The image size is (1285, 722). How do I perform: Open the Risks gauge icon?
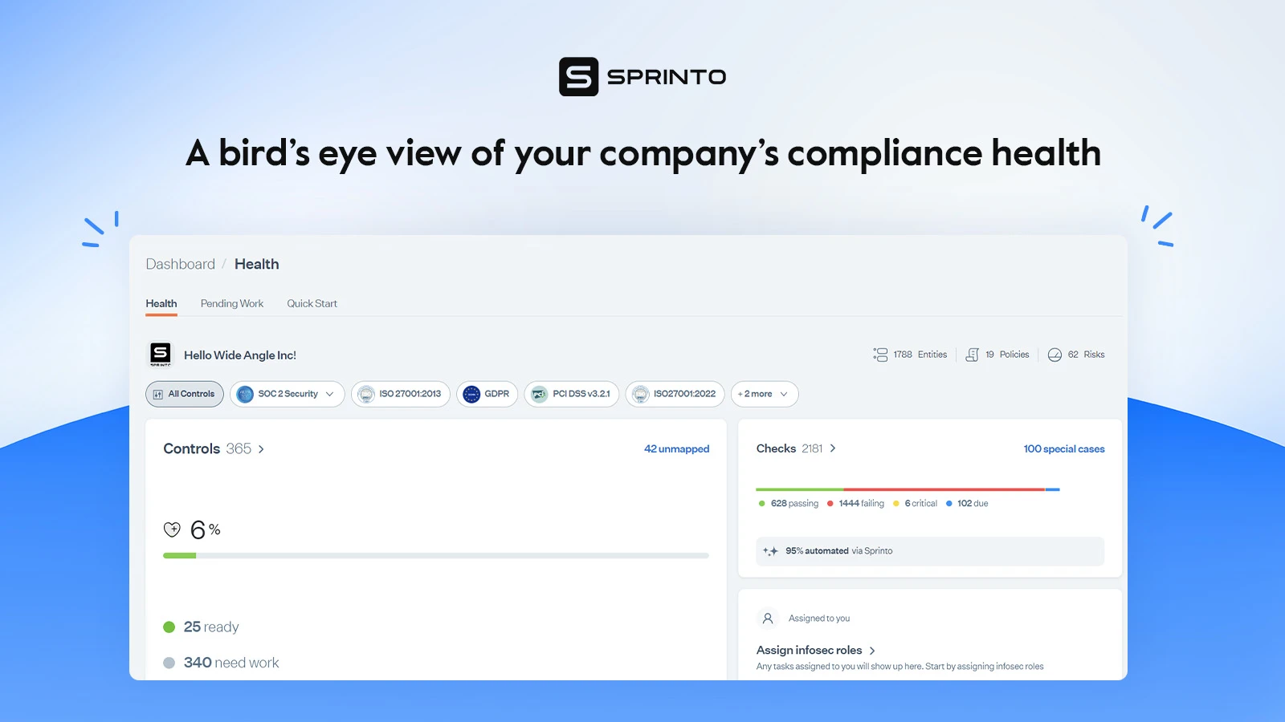1055,355
